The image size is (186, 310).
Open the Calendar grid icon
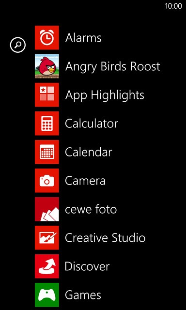click(47, 152)
